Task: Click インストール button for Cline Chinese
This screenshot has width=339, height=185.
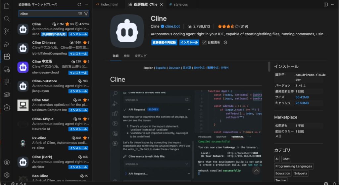Action: coord(78,54)
